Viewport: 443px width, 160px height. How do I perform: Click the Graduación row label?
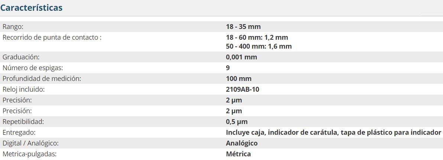click(21, 57)
